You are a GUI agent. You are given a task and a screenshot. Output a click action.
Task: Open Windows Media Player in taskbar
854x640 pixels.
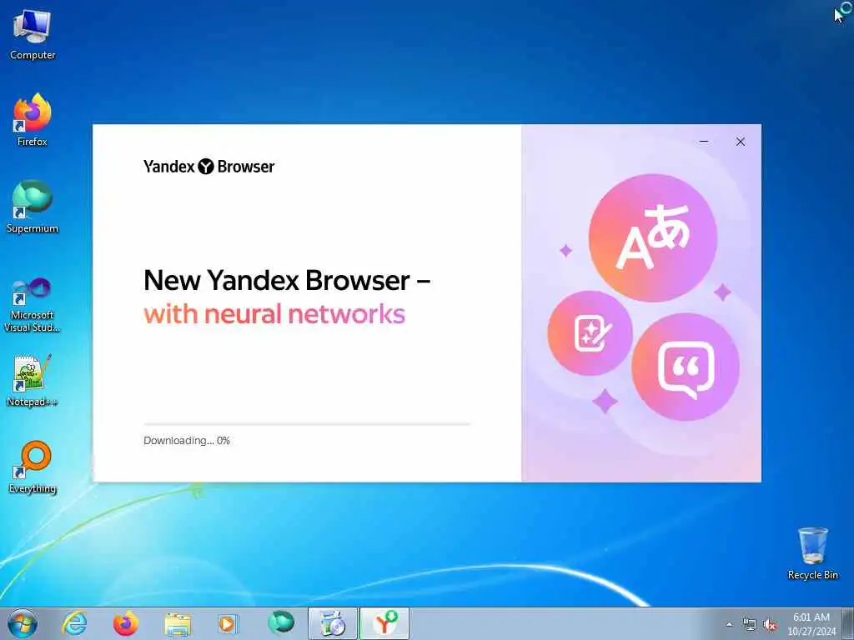(x=227, y=623)
